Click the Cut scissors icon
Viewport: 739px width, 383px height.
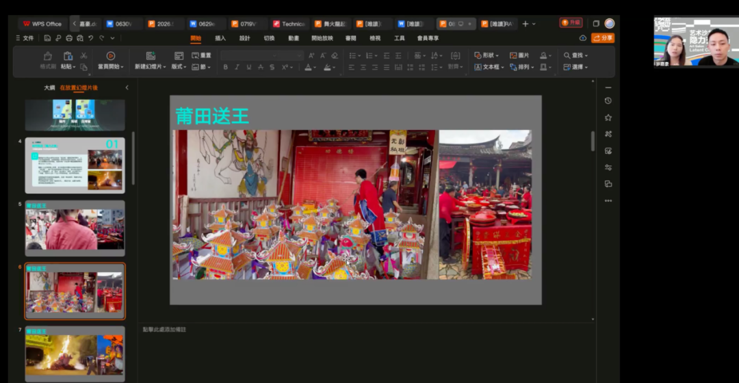(84, 55)
